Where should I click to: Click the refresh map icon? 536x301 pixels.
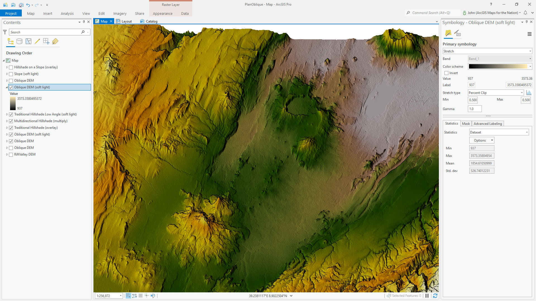[435, 296]
